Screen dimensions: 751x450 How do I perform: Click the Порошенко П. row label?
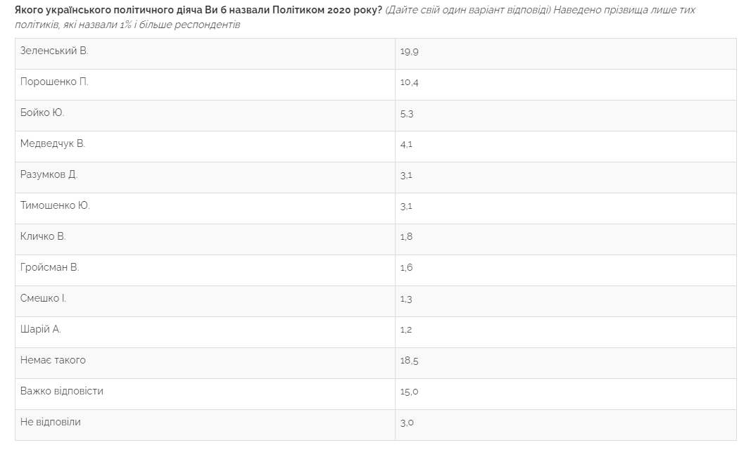(x=54, y=82)
